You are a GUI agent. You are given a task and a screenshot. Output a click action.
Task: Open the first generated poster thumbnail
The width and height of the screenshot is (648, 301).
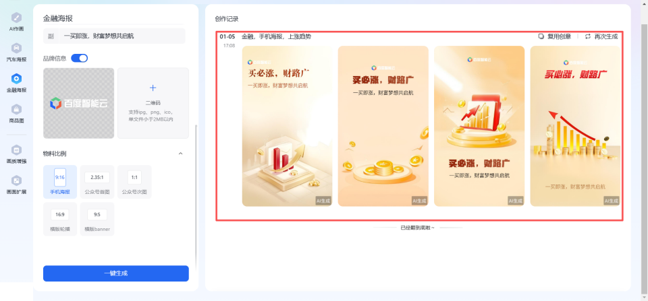point(287,126)
